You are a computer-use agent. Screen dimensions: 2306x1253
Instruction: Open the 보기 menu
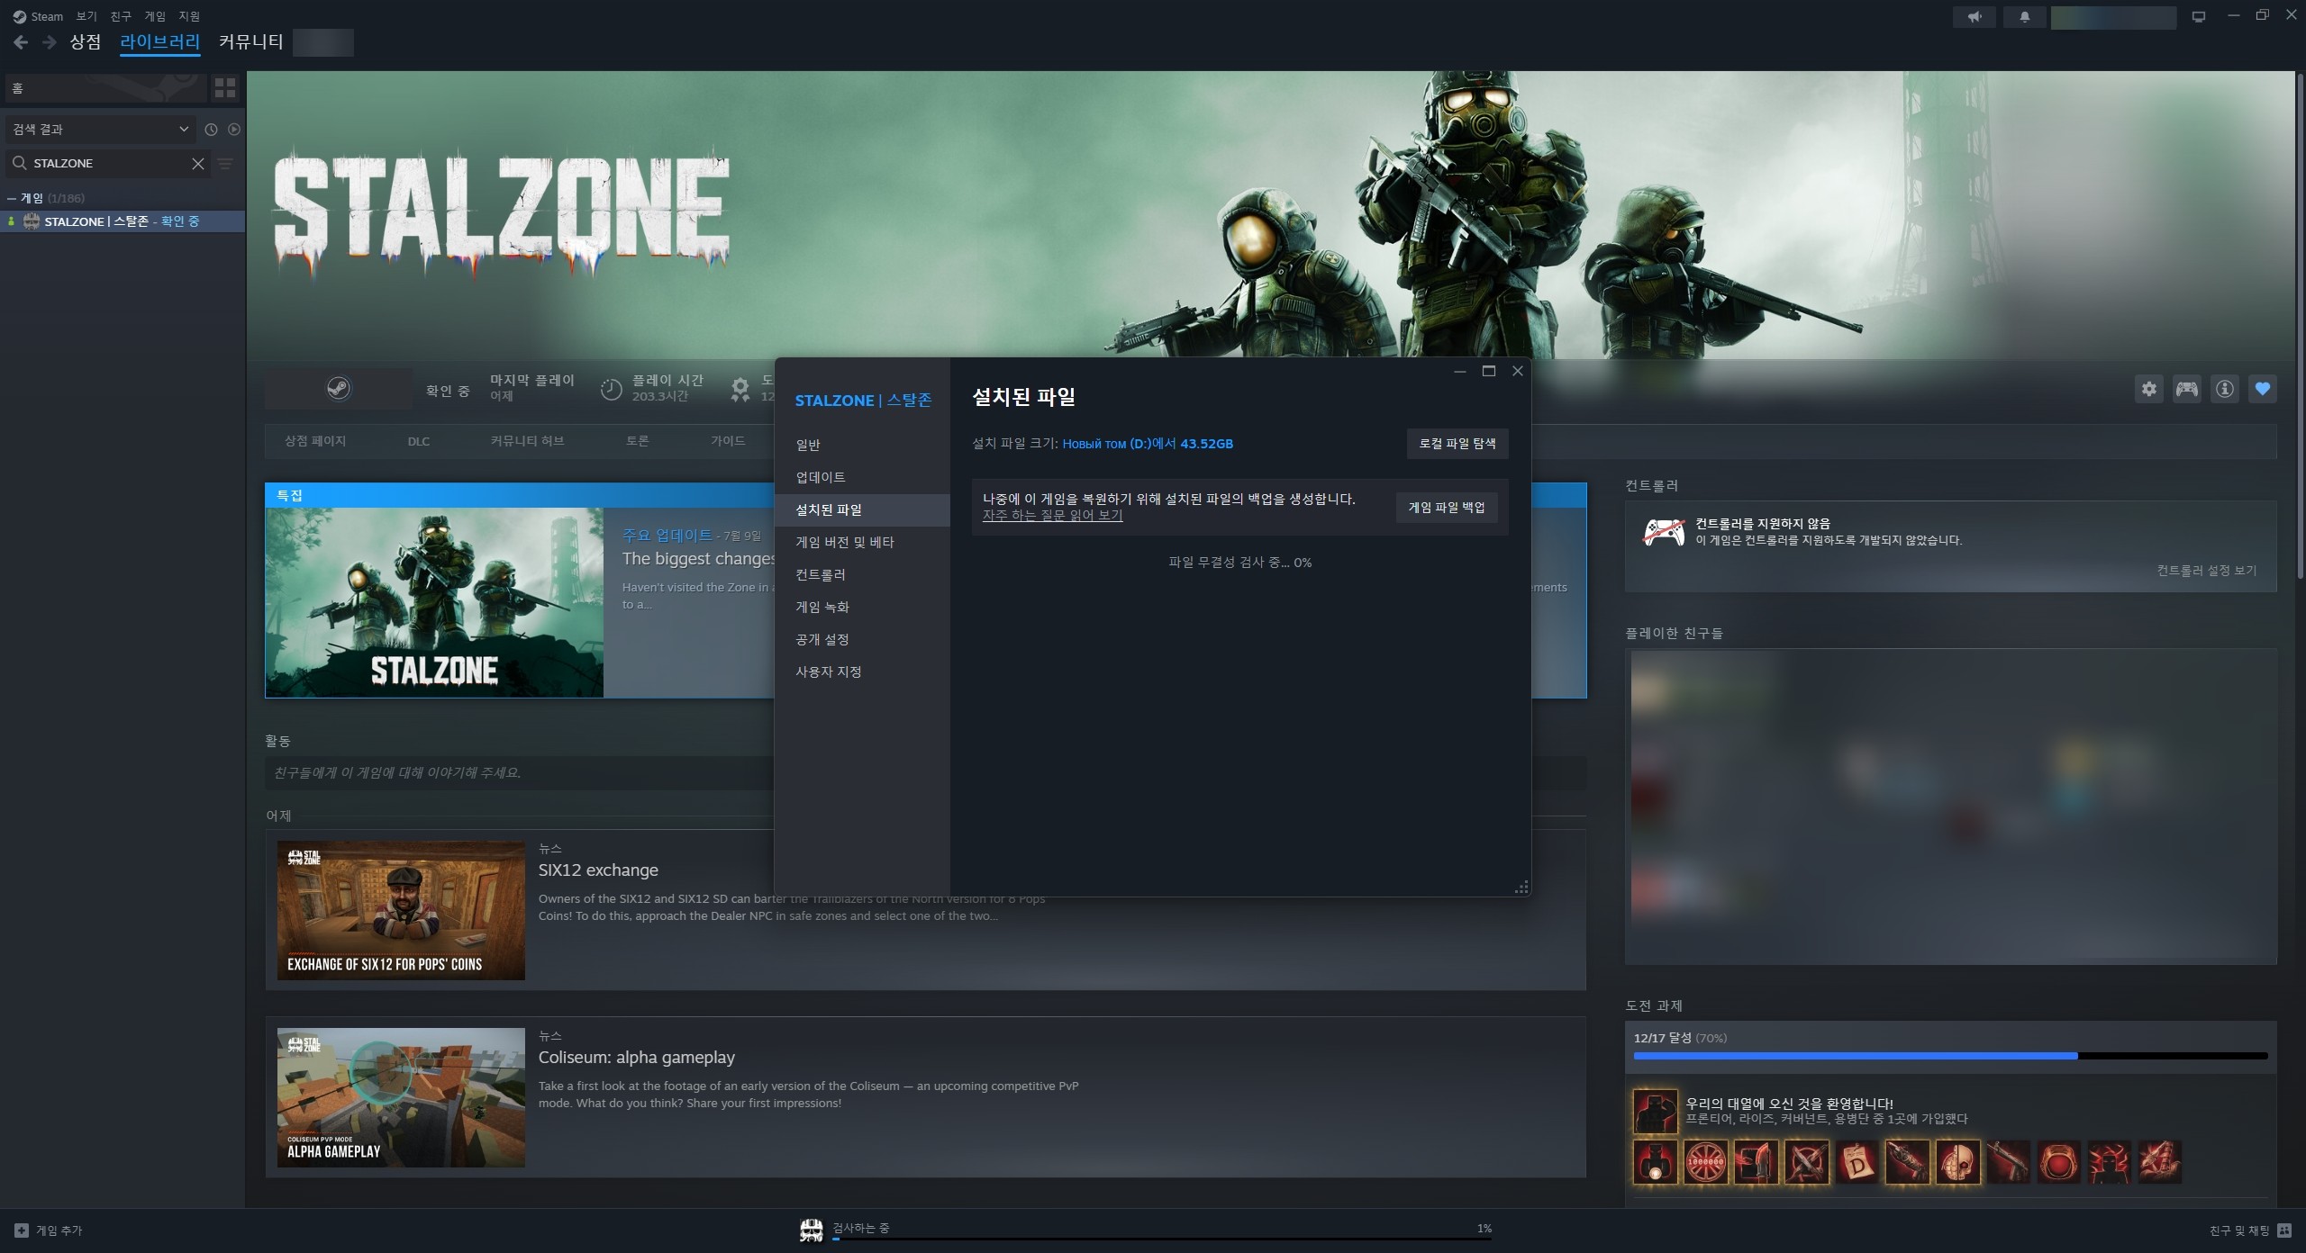pyautogui.click(x=86, y=16)
